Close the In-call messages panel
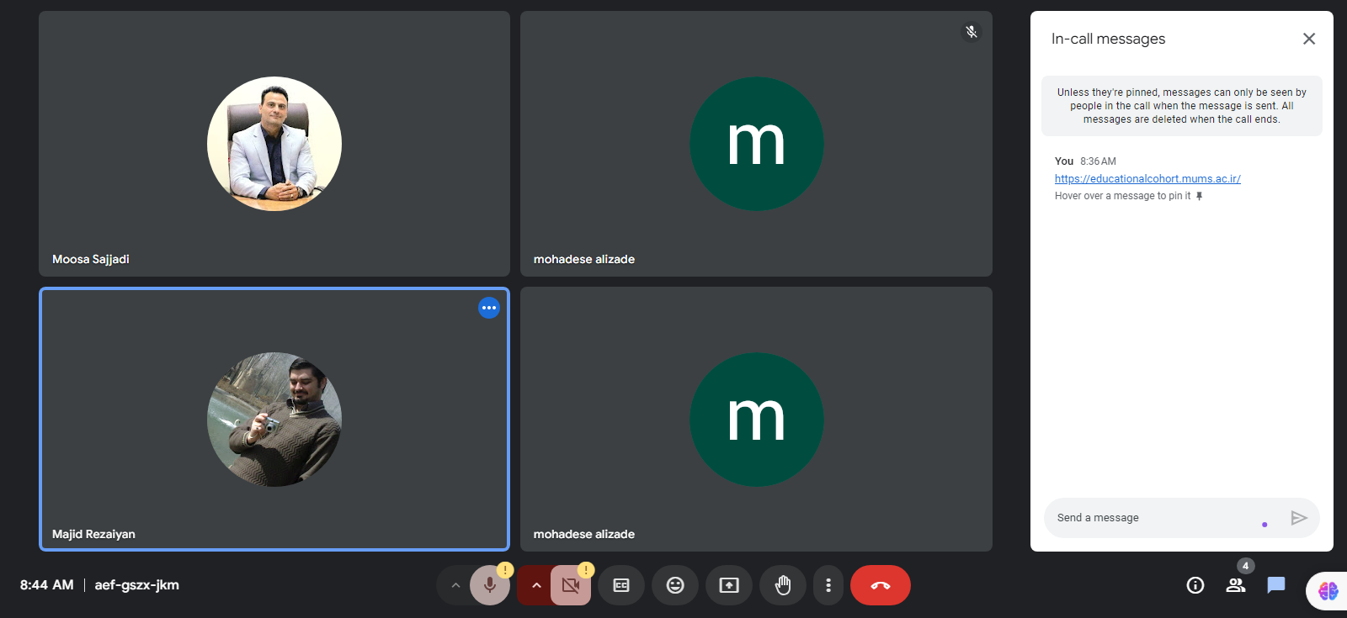Image resolution: width=1347 pixels, height=618 pixels. click(x=1309, y=39)
